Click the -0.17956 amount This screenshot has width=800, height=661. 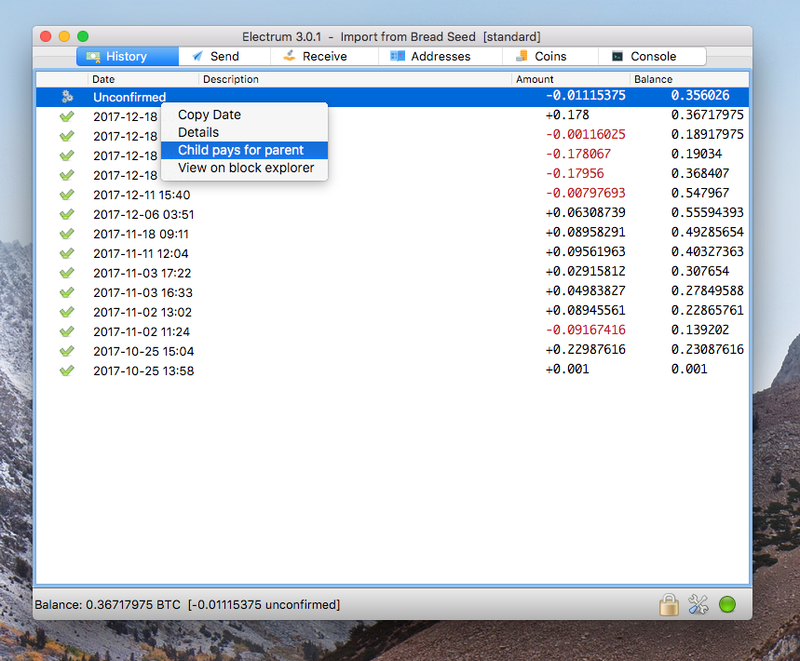tap(575, 173)
